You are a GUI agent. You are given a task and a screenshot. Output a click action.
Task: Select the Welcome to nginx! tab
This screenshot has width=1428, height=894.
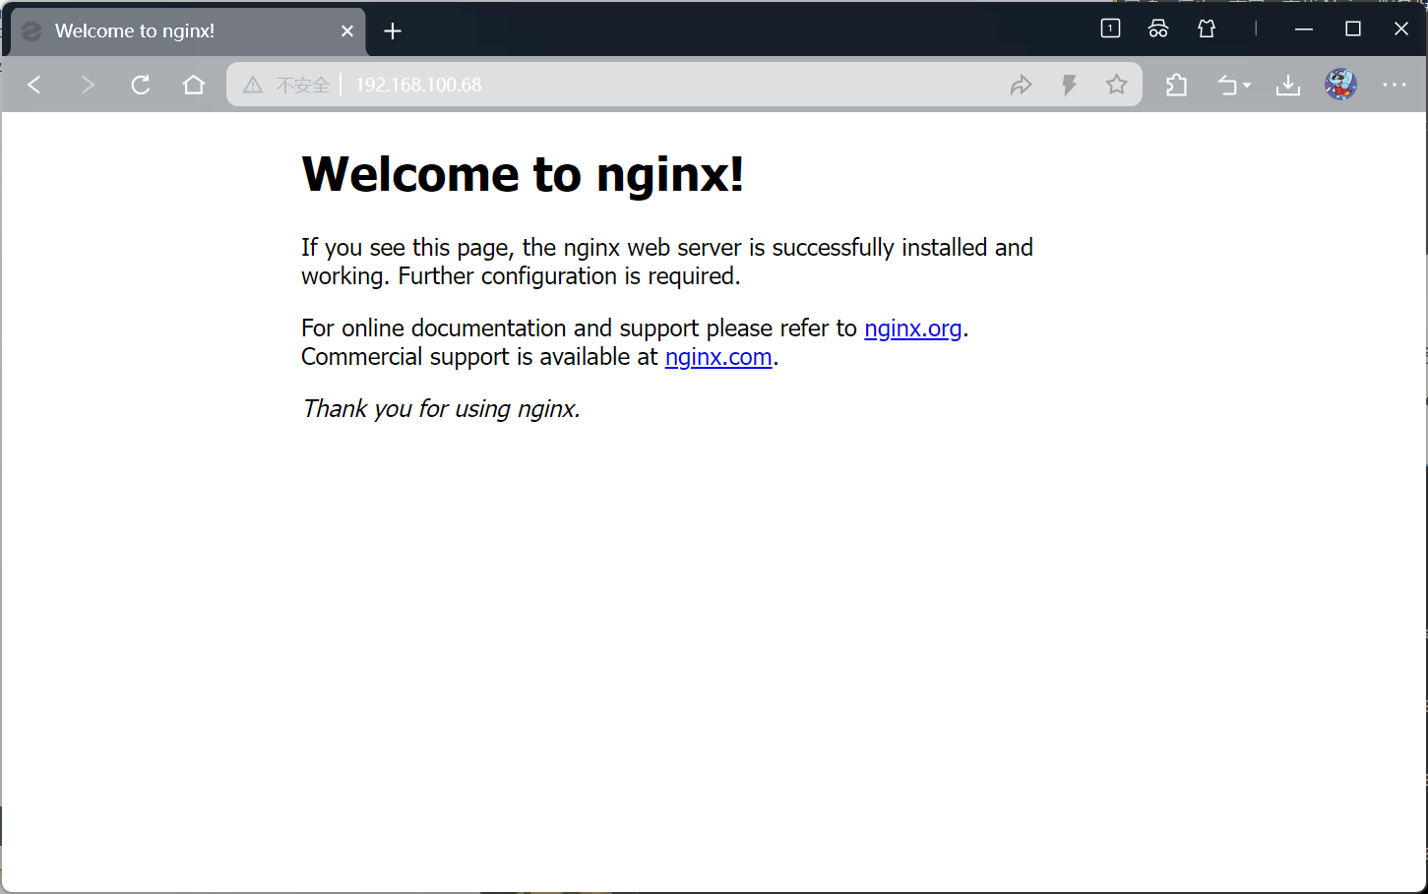click(187, 31)
